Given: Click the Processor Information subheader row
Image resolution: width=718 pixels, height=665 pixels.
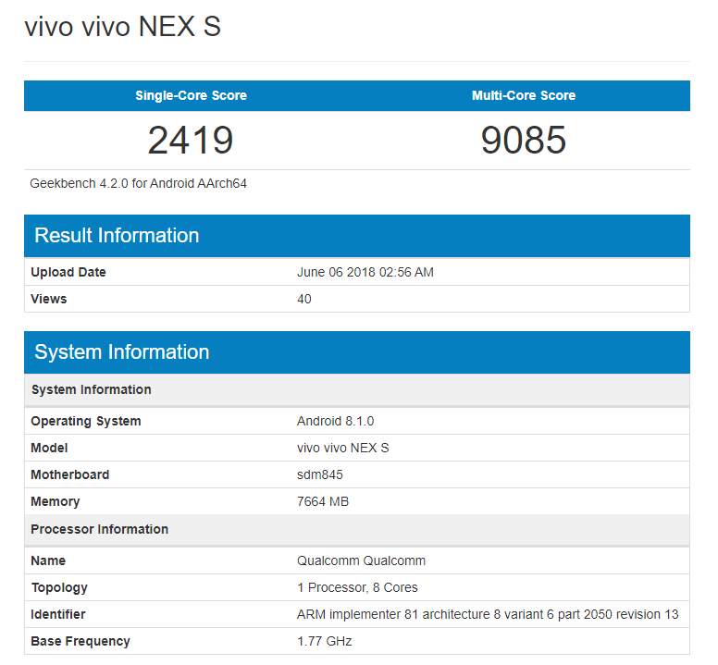Looking at the screenshot, I should 100,529.
